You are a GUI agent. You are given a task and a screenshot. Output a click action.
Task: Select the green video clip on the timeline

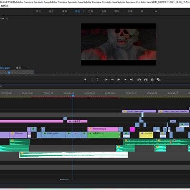(104, 135)
